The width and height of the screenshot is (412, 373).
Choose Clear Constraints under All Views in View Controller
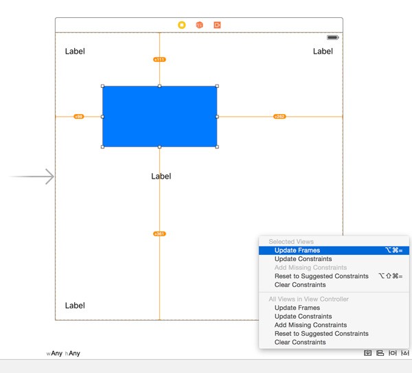[x=334, y=342]
